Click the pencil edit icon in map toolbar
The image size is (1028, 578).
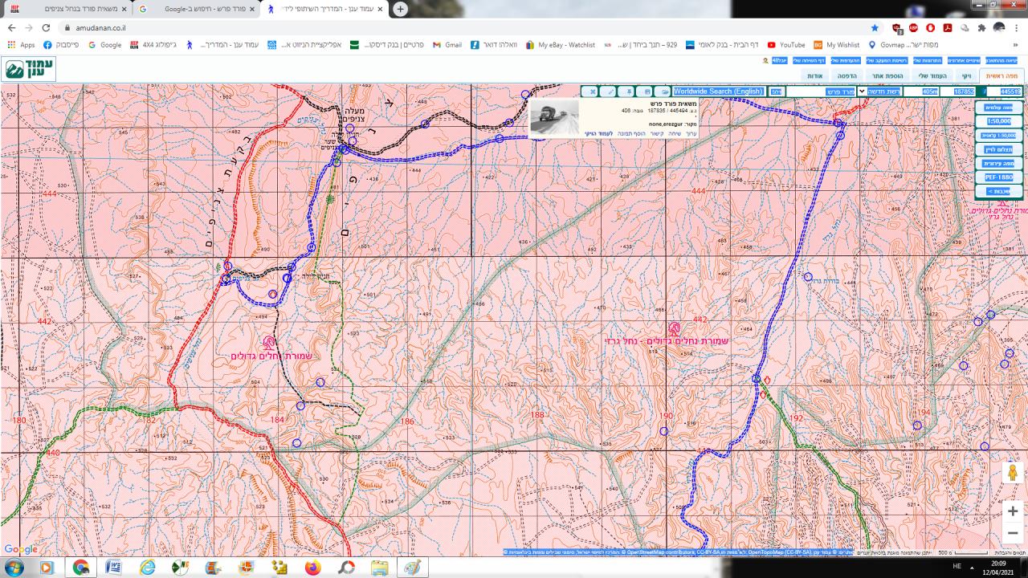click(610, 92)
